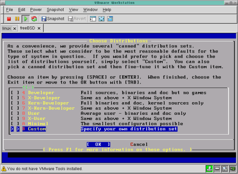This screenshot has width=238, height=174.
Task: Switch to the linux tab
Action: point(6,28)
